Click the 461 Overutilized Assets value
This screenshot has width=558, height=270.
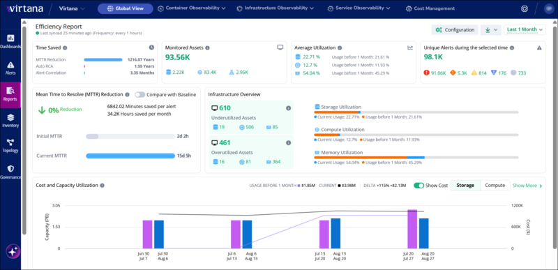tap(225, 142)
